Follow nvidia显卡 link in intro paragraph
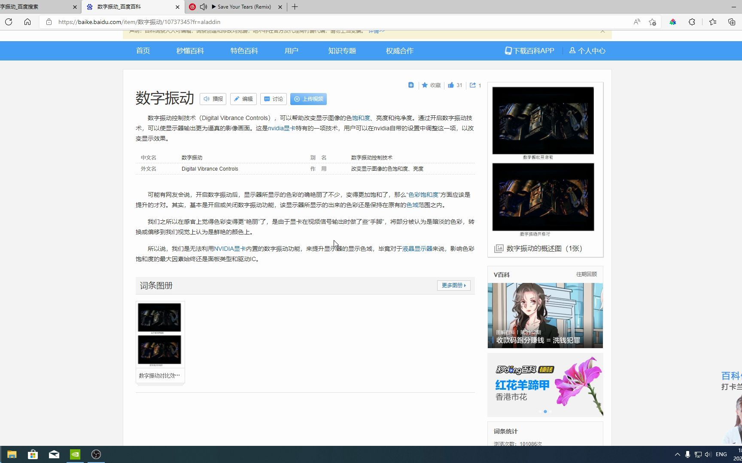 (282, 128)
